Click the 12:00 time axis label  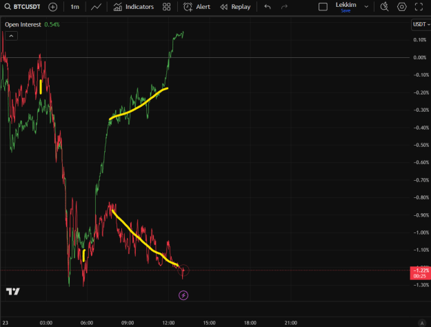coord(168,323)
